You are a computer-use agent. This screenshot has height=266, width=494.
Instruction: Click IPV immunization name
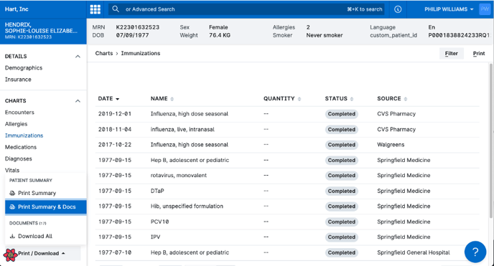(x=155, y=237)
